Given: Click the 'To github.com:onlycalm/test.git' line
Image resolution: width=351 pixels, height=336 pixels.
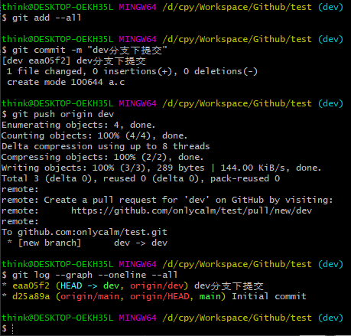Looking at the screenshot, I should pyautogui.click(x=84, y=232).
